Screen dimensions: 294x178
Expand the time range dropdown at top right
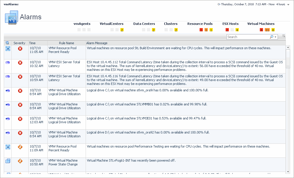click(x=288, y=5)
